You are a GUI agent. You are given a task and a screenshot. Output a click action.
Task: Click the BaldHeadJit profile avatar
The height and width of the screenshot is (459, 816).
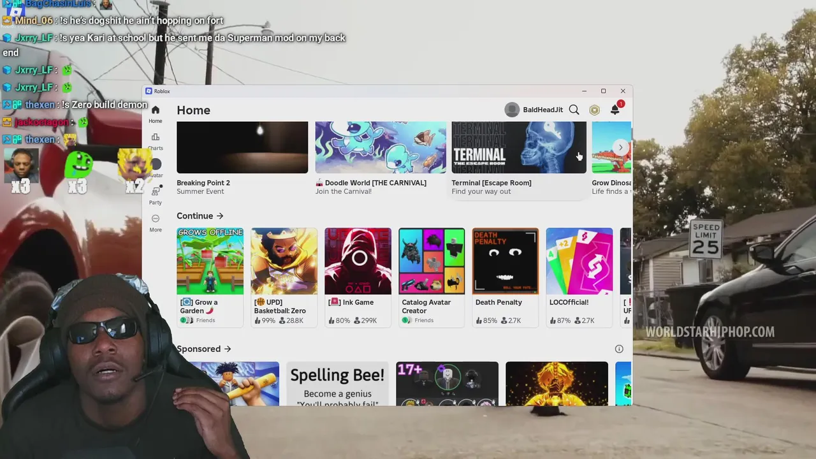pos(512,110)
